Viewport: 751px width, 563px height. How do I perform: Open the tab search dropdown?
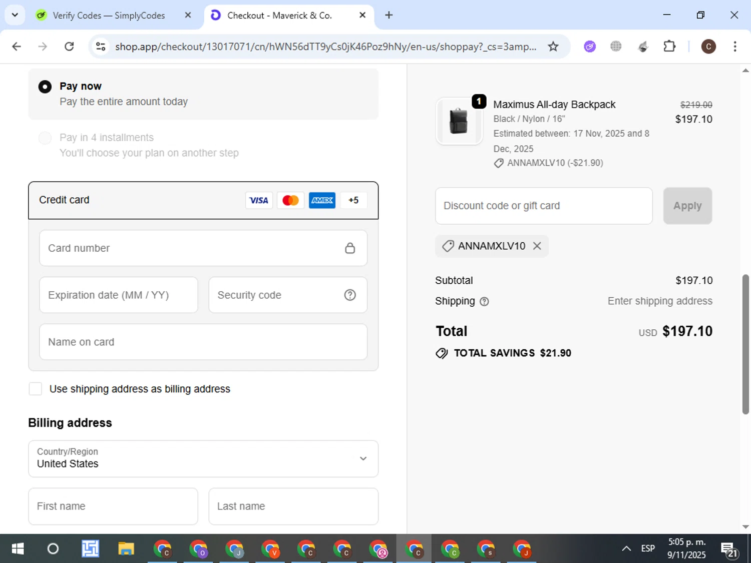pyautogui.click(x=15, y=15)
